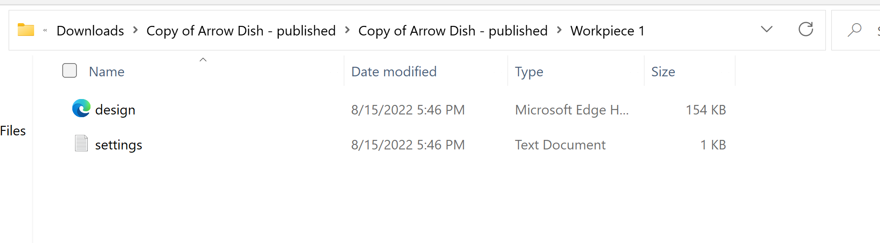Screen dimensions: 880x243
Task: Open the address bar history dropdown
Action: tap(766, 30)
